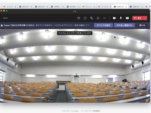Viewport: 151px width, 113px height.
Task: Close the active 会議に参加 tab
Action: click(x=126, y=6)
